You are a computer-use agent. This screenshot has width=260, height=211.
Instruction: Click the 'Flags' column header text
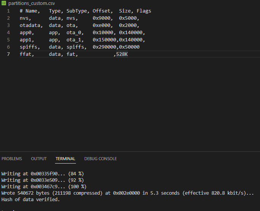[144, 11]
